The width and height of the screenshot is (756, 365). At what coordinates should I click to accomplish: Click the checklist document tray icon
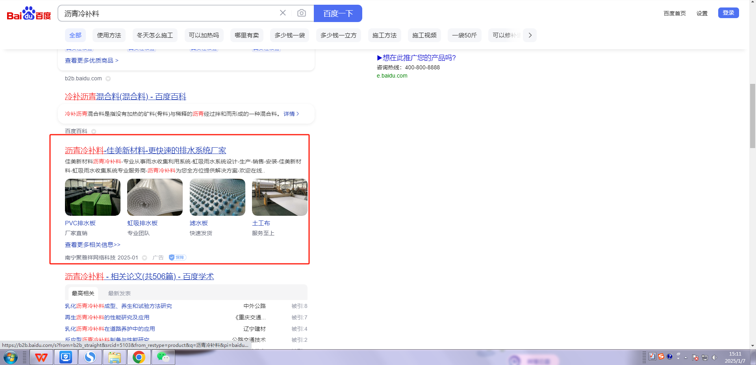point(652,356)
